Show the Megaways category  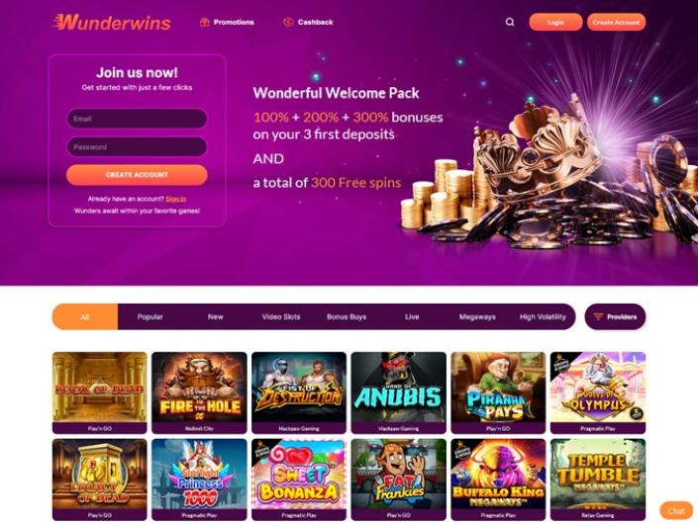tap(477, 317)
